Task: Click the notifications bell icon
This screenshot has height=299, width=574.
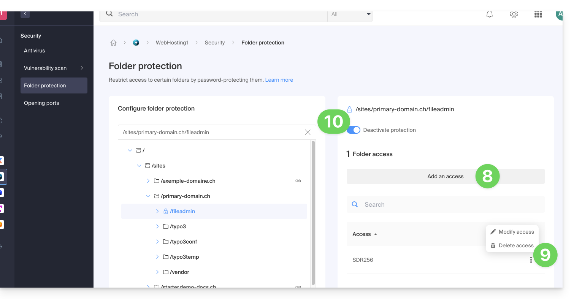Action: [x=490, y=14]
